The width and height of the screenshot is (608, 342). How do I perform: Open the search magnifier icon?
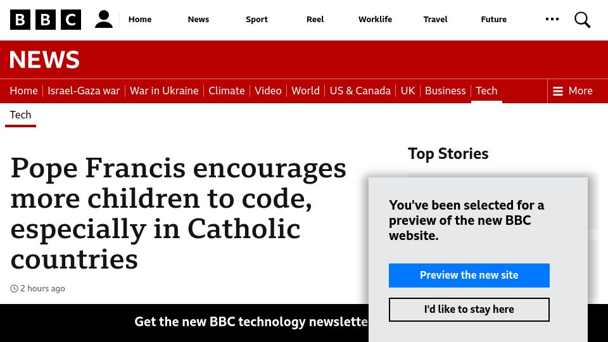pos(582,20)
